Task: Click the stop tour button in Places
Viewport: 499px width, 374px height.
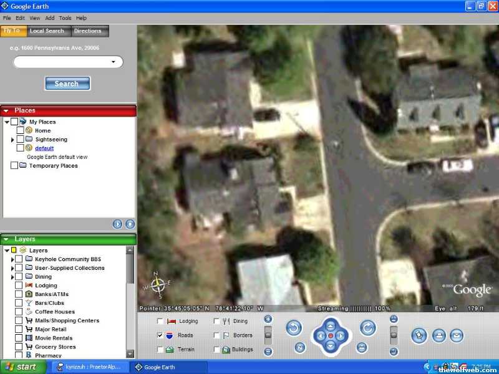Action: (x=130, y=224)
